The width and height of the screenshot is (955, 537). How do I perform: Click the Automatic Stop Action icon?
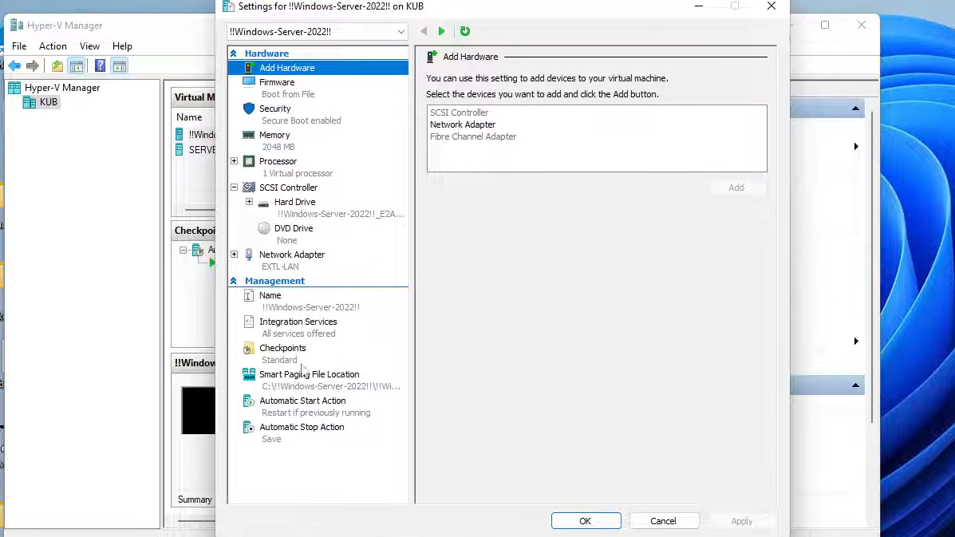(248, 428)
